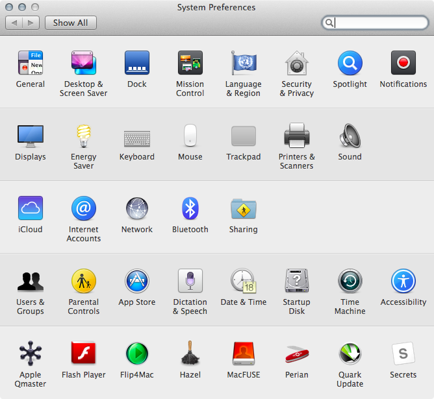Minimize the System Preferences window

click(x=22, y=7)
